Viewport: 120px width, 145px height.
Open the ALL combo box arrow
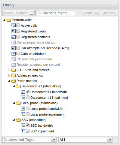pyautogui.click(x=110, y=140)
